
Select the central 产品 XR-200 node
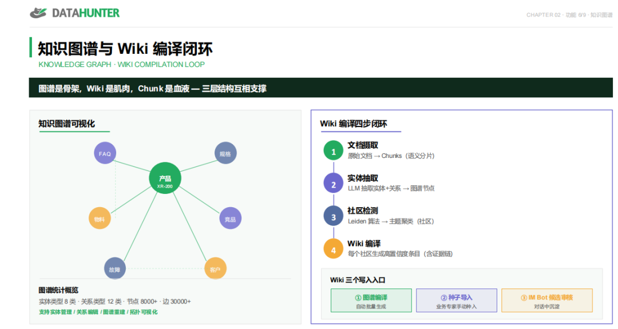[165, 178]
